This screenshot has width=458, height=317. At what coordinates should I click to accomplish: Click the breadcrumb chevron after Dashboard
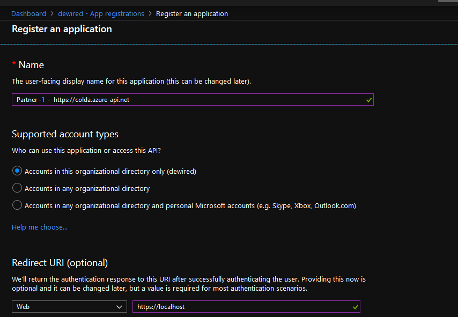coord(51,14)
